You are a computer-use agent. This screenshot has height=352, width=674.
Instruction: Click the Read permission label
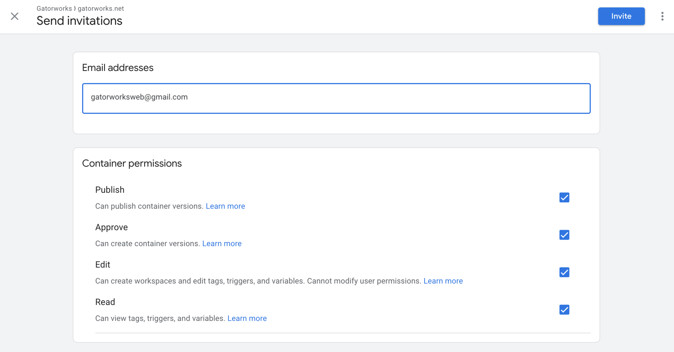coord(105,302)
